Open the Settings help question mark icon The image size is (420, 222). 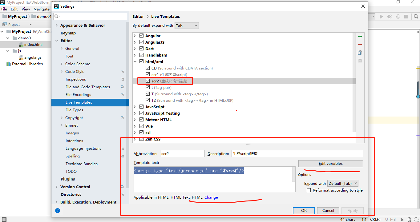pos(58,211)
